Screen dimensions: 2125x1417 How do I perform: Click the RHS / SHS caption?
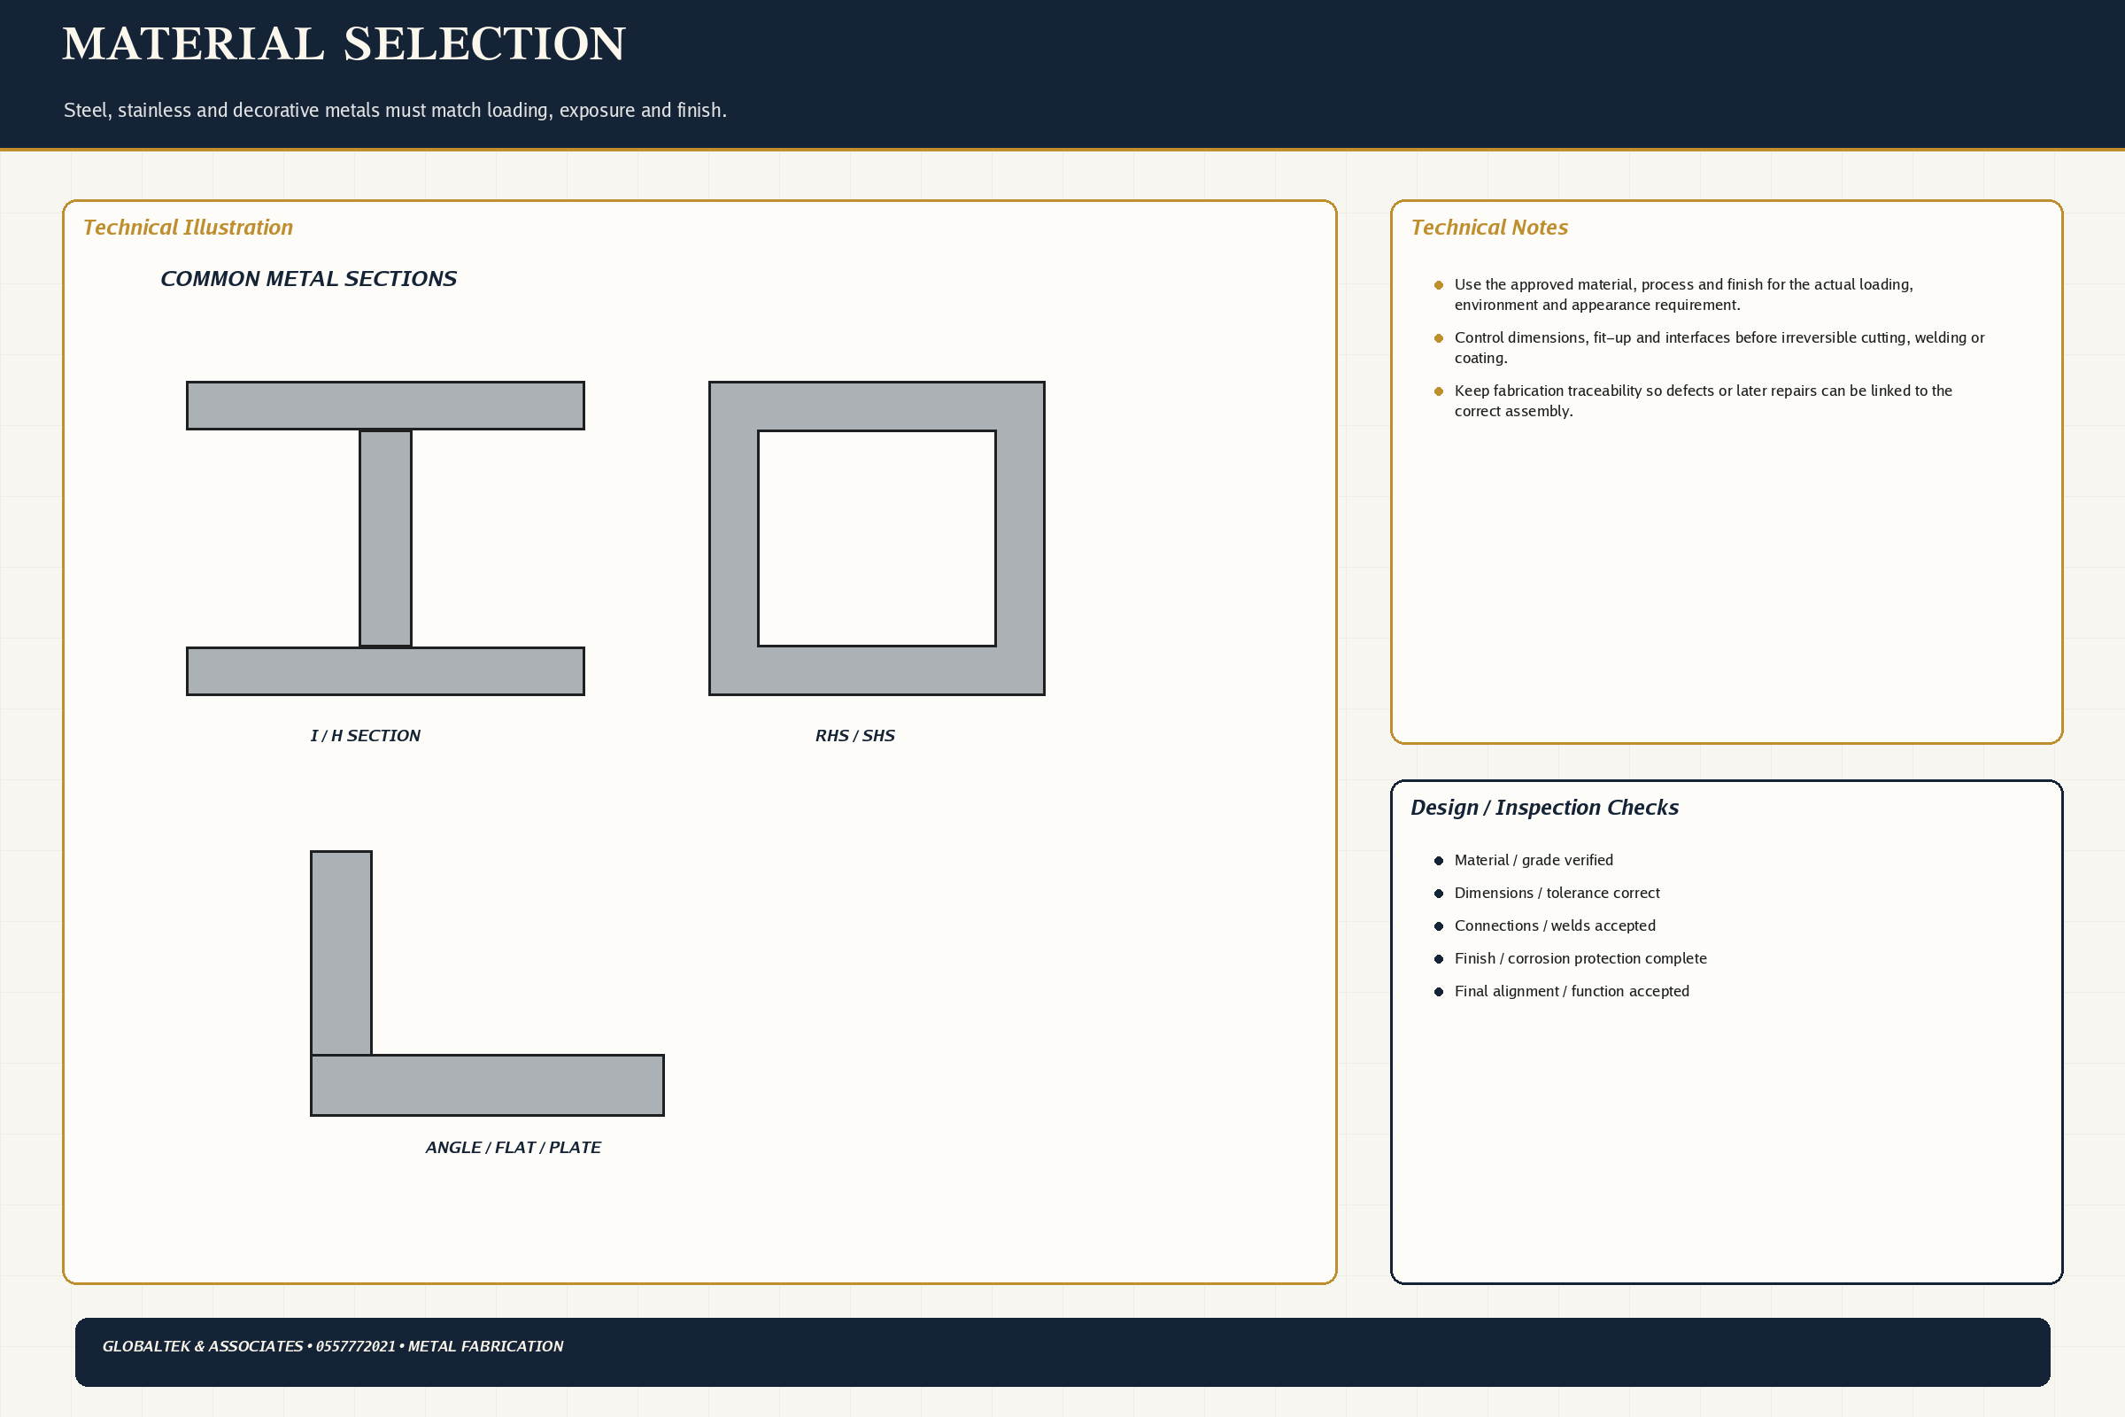point(854,736)
